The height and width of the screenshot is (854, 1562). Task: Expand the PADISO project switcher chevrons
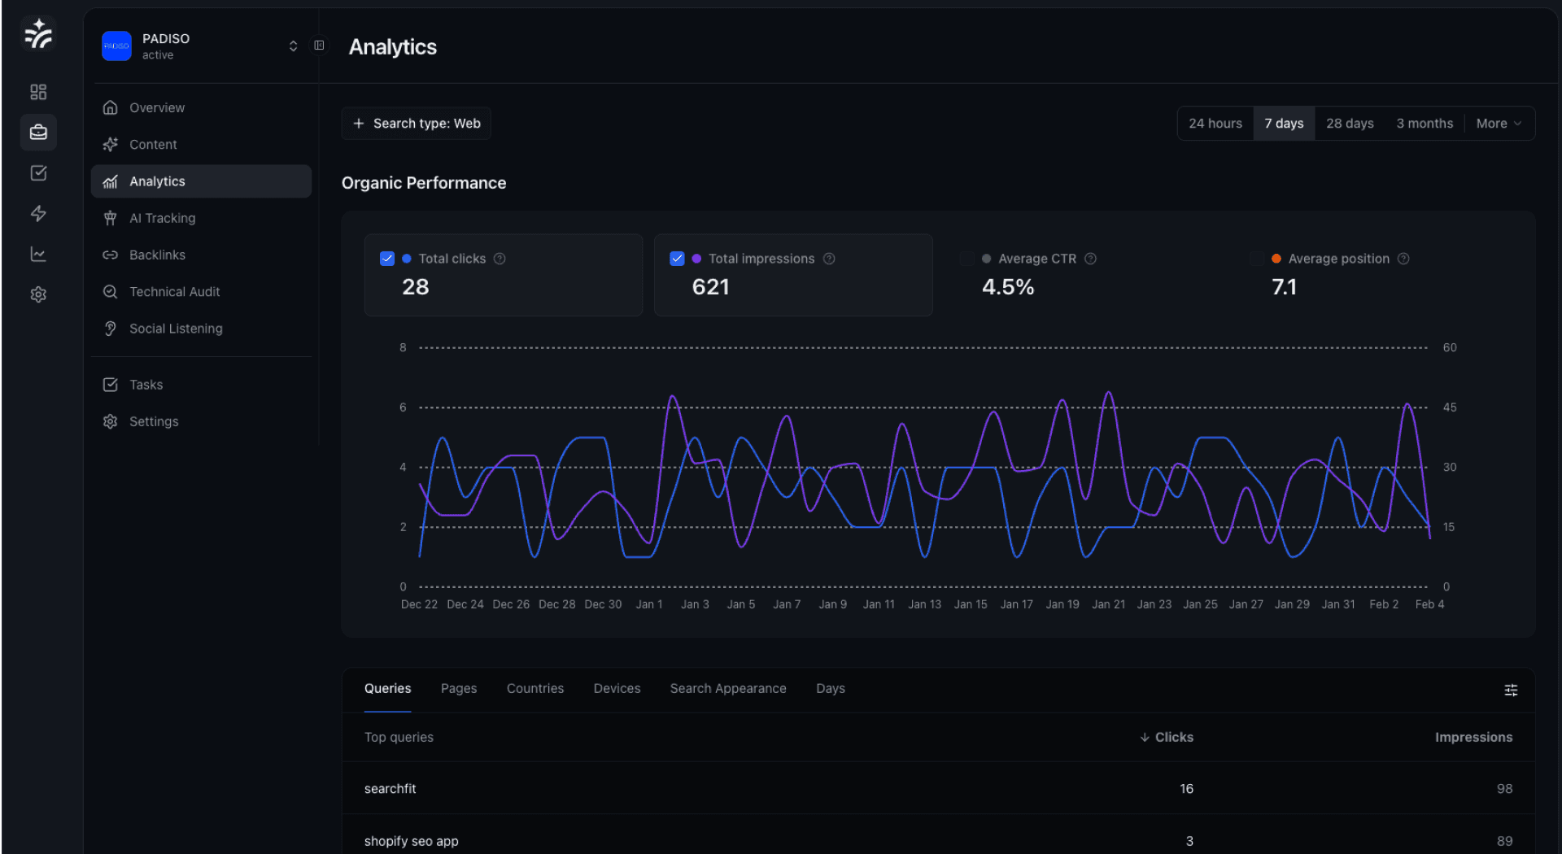(x=293, y=46)
